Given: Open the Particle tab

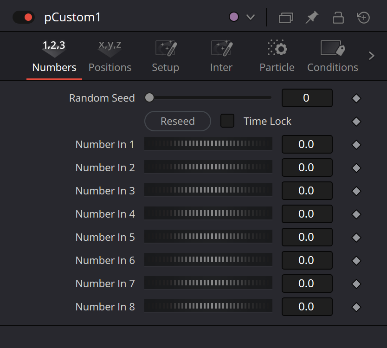Looking at the screenshot, I should pyautogui.click(x=277, y=57).
